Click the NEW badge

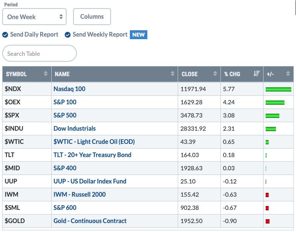(x=138, y=34)
